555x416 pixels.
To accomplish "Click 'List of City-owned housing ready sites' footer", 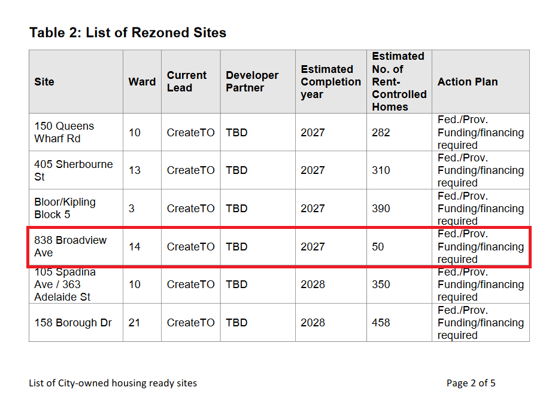I will 113,383.
